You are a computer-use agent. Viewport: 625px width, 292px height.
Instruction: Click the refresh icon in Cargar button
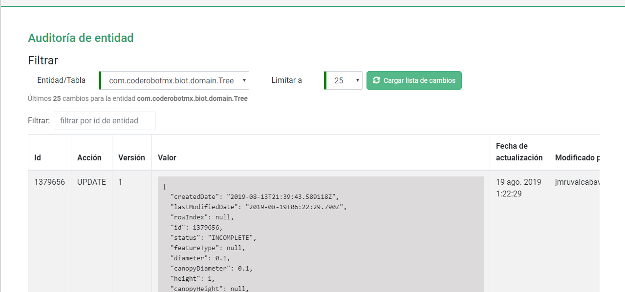click(x=376, y=80)
